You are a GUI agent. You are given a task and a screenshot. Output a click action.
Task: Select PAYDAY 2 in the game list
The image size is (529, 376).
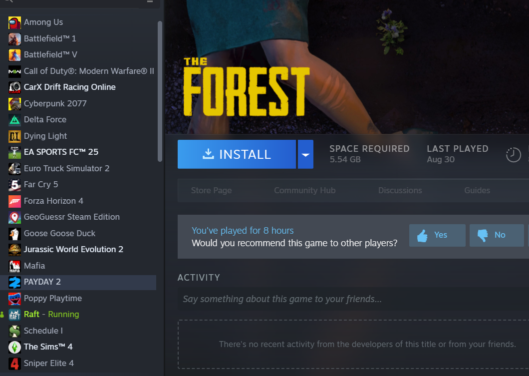(78, 282)
